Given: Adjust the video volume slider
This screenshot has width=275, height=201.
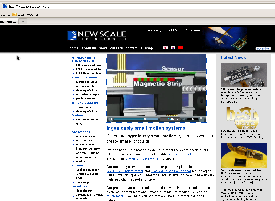Looking at the screenshot, I should (192, 119).
